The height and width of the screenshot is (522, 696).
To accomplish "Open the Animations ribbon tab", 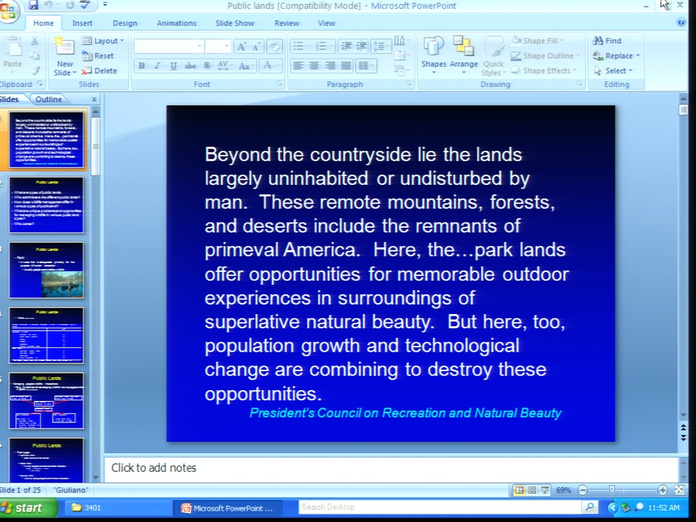I will click(176, 23).
